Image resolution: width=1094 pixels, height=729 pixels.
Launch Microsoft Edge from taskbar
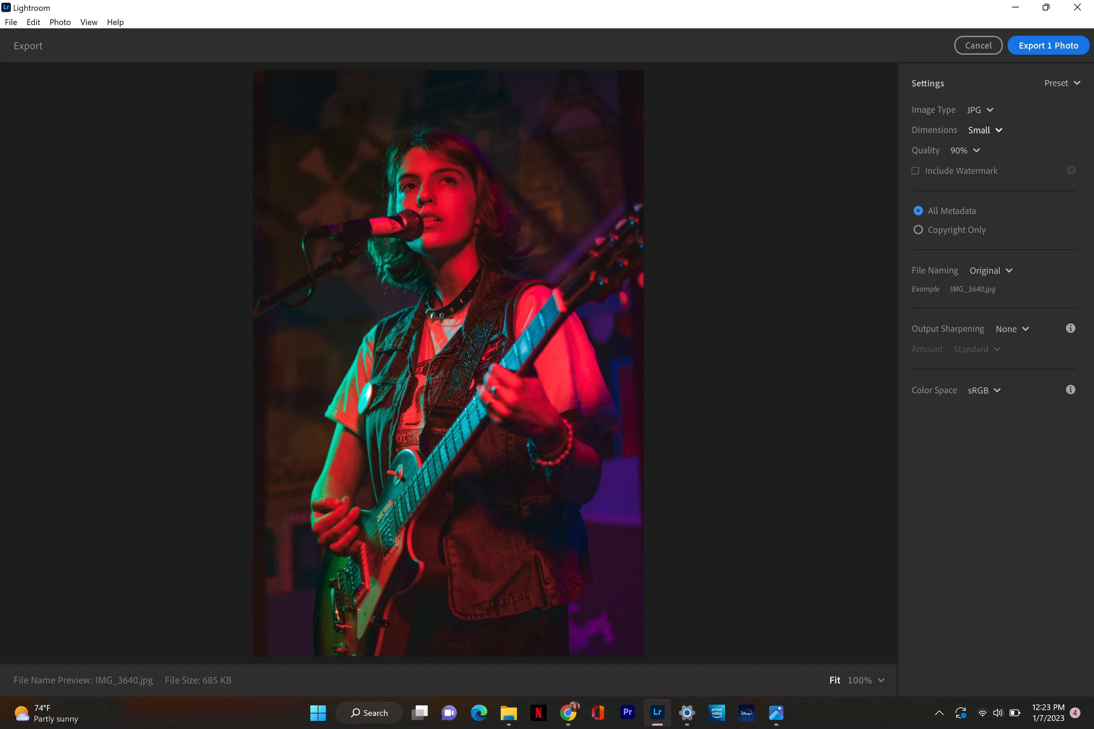point(479,712)
